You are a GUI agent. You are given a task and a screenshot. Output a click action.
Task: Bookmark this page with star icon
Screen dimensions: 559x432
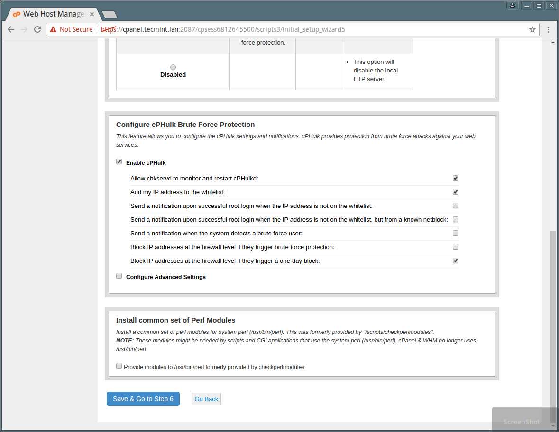[x=532, y=29]
